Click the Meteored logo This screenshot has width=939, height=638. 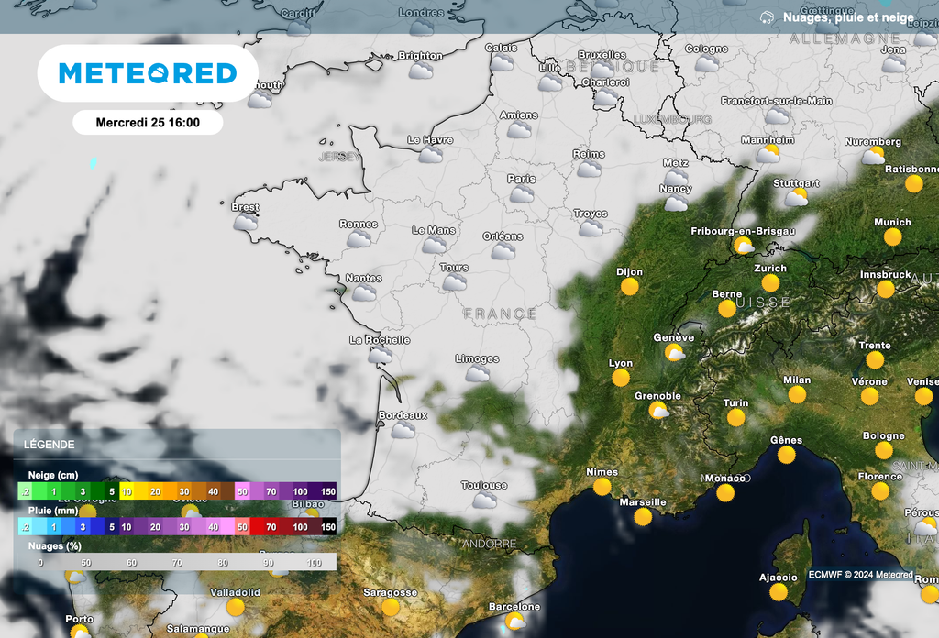[148, 73]
